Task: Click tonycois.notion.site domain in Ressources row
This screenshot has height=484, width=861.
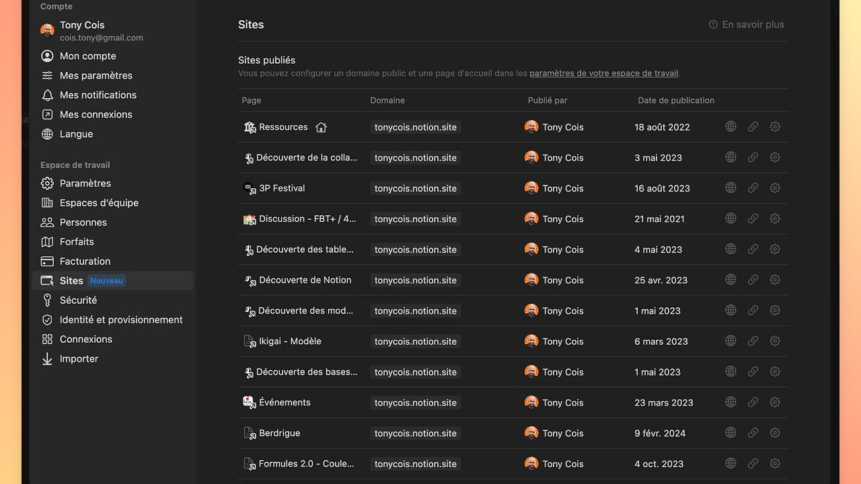Action: (415, 127)
